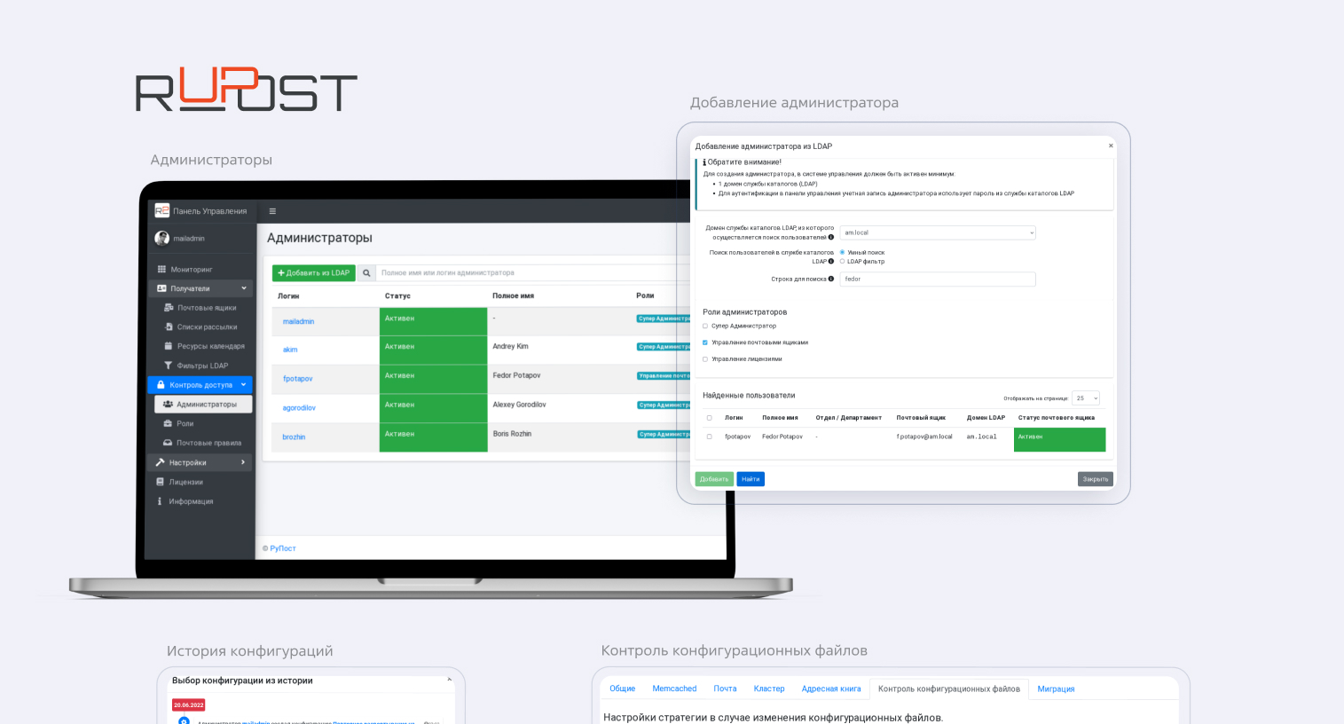Switch to the Адресная книга tab
1344x724 pixels.
coord(831,689)
